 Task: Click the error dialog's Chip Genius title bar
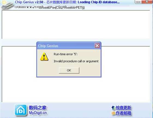pyautogui.click(x=65, y=46)
